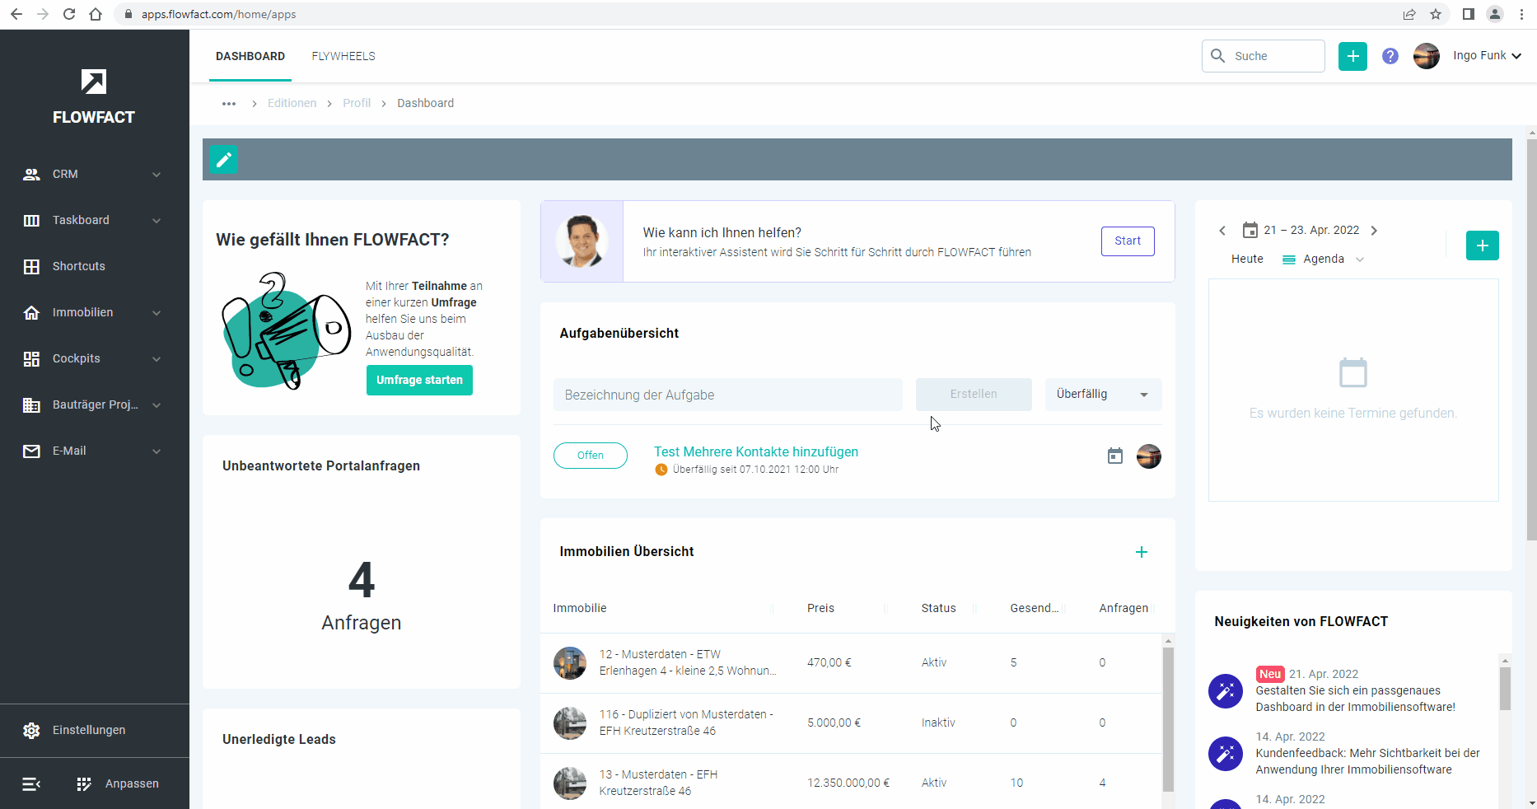Open task Test Mehrere Kontakte hinzufügen
Screen dimensions: 1537x809
pos(756,451)
